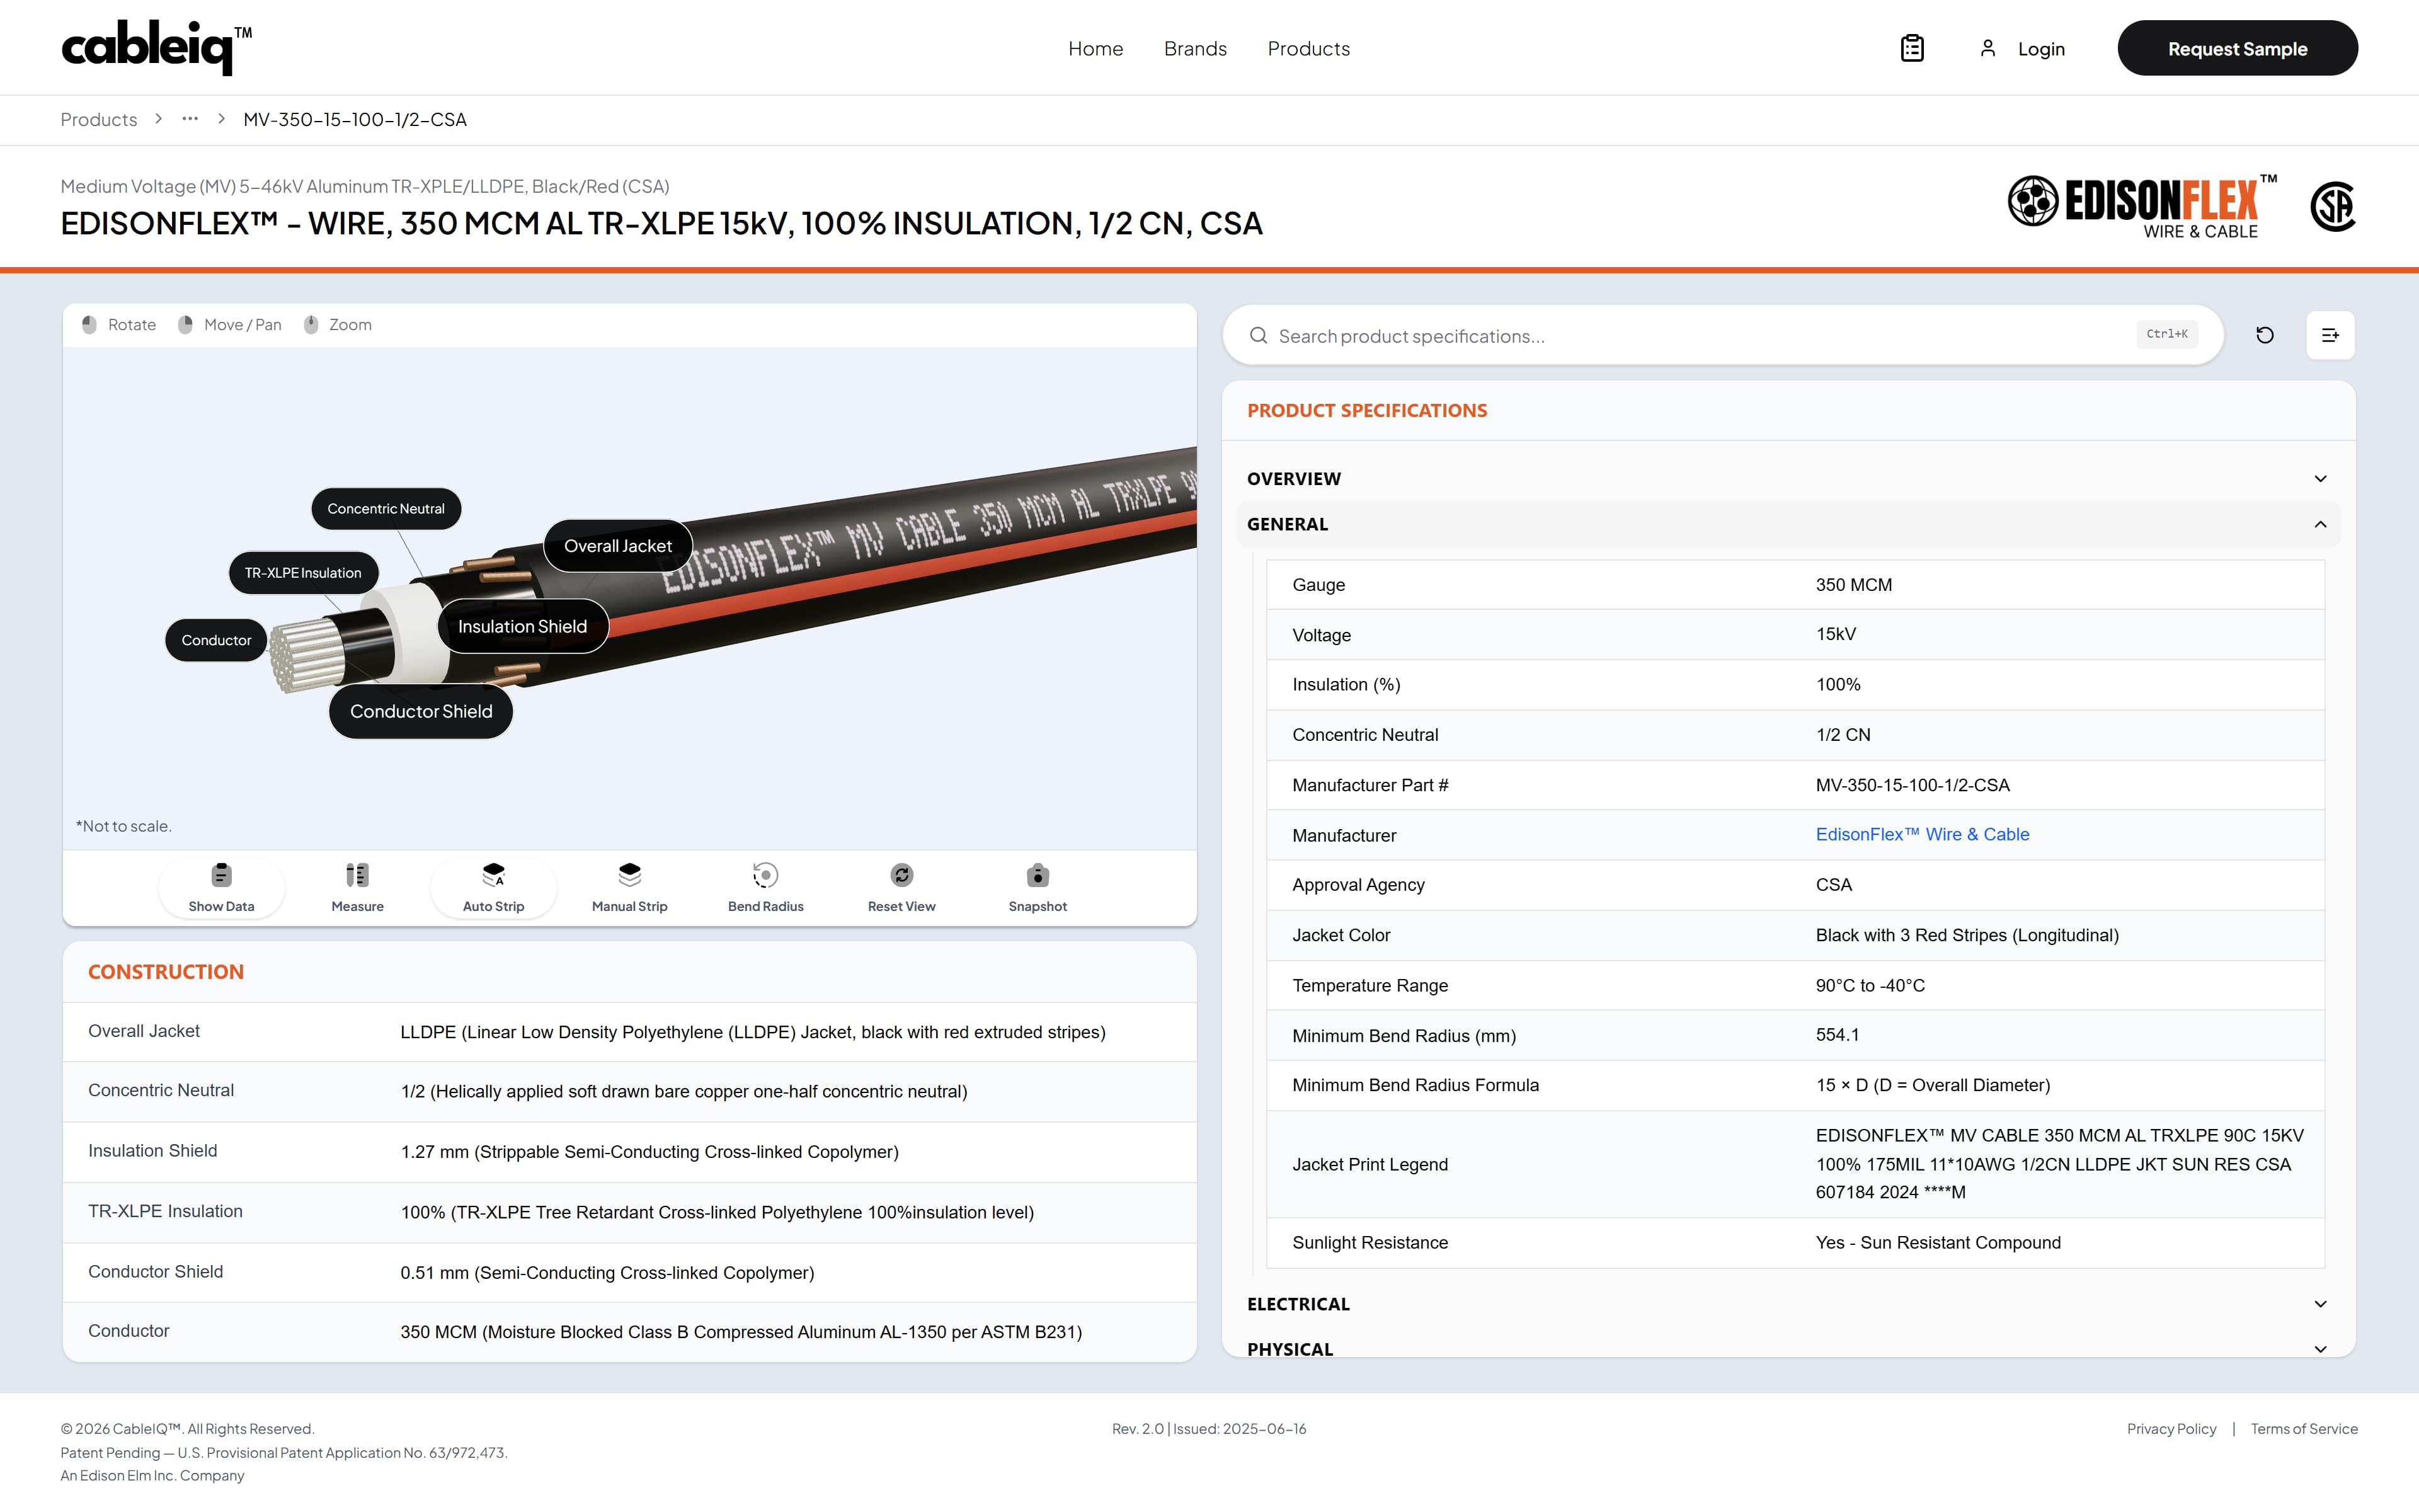2419x1512 pixels.
Task: Click the CSA certification logo
Action: click(x=2333, y=206)
